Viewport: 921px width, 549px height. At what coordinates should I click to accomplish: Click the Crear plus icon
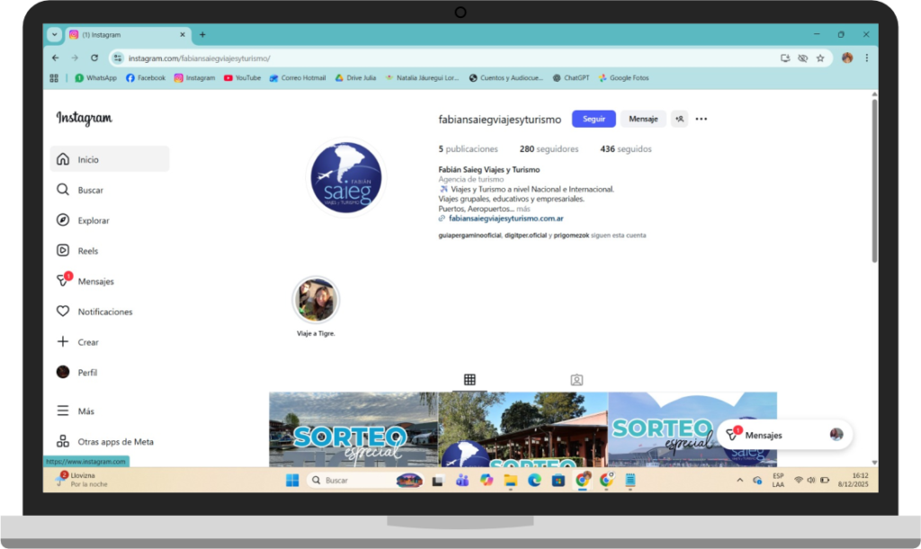pyautogui.click(x=63, y=342)
